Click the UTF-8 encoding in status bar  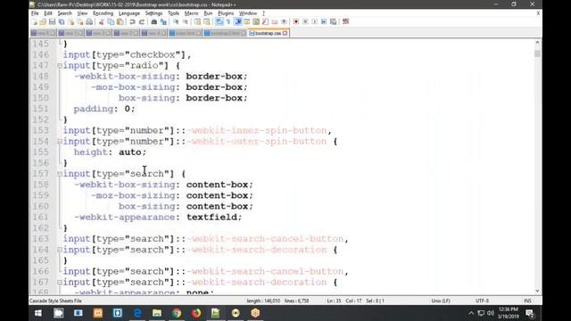[x=482, y=301]
